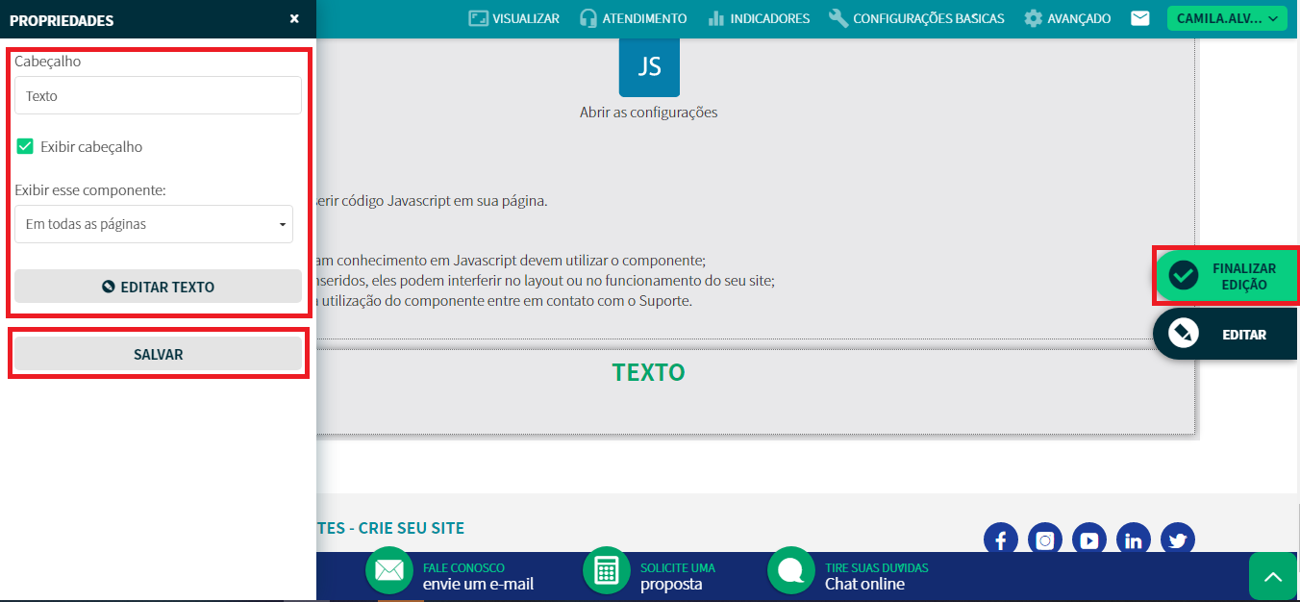The image size is (1300, 602).
Task: Click the Facebook social icon
Action: pos(1000,539)
